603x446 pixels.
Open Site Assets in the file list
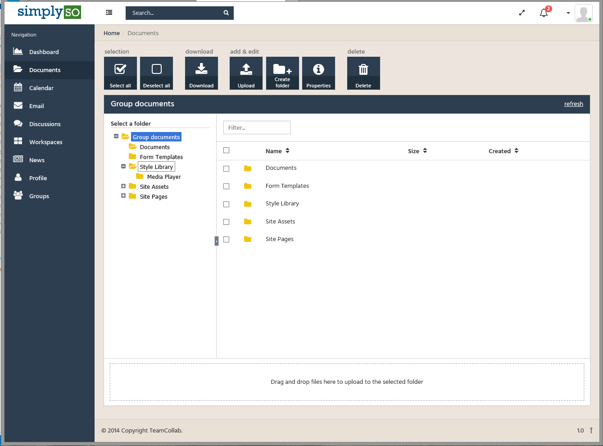click(280, 222)
